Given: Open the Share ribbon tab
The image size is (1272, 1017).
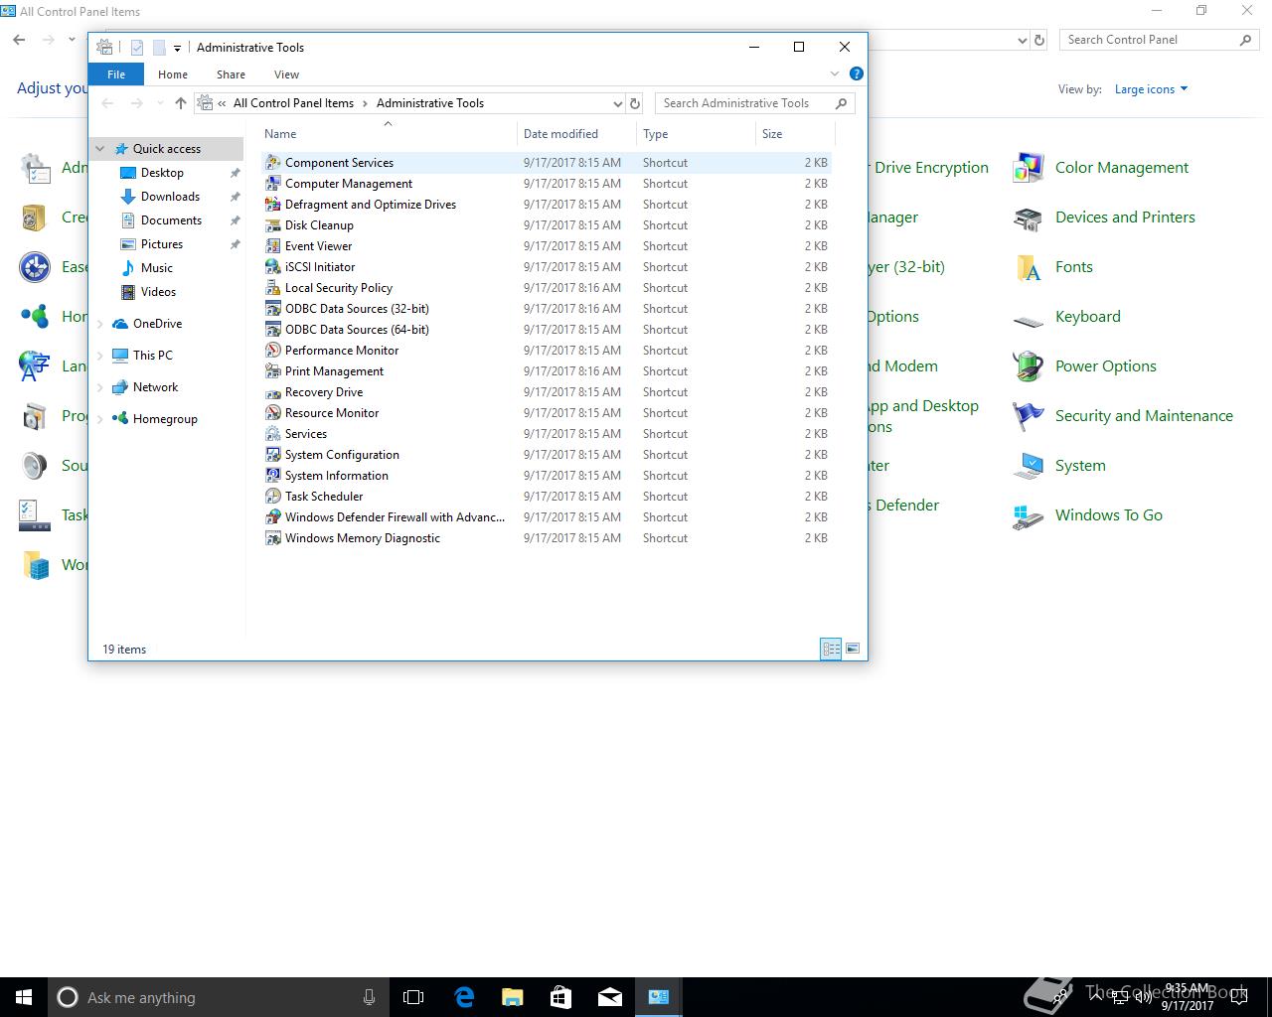Looking at the screenshot, I should [231, 74].
